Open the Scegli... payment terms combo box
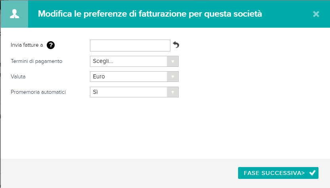 pyautogui.click(x=134, y=61)
